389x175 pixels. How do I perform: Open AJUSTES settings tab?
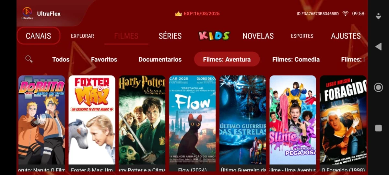point(346,36)
